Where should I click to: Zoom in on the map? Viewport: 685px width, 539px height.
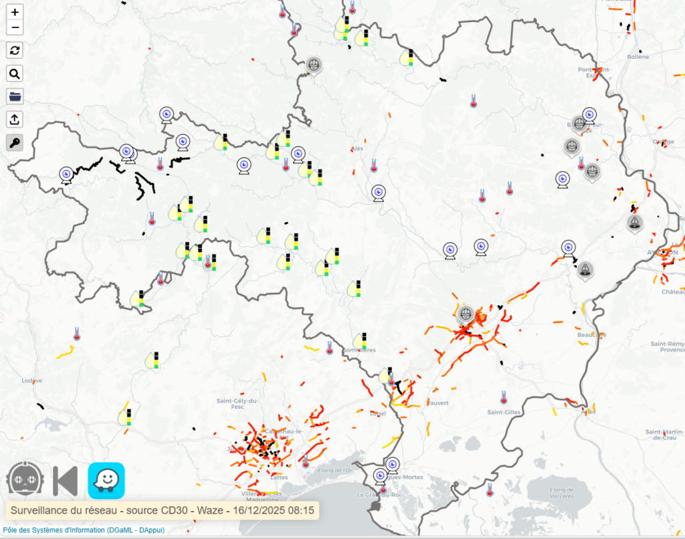point(15,12)
